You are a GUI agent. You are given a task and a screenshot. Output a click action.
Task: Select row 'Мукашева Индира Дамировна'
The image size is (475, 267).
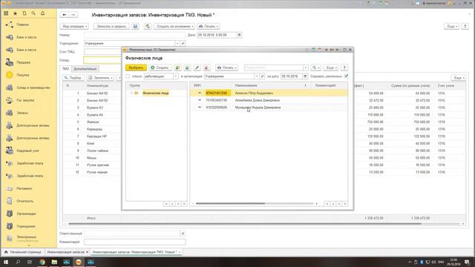pos(269,108)
